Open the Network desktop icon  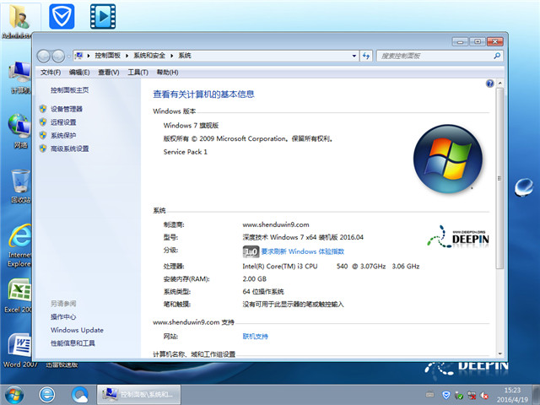click(20, 131)
